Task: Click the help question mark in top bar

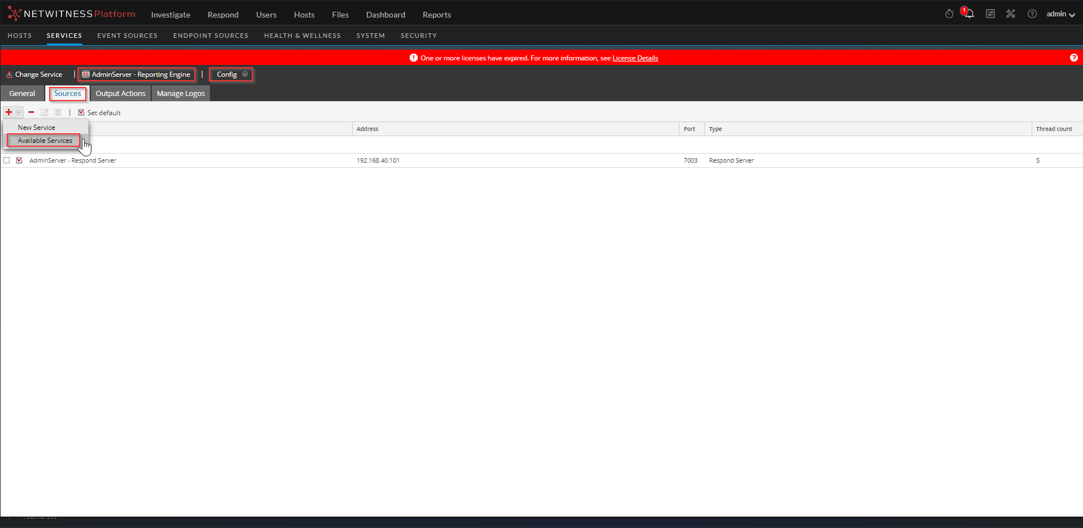Action: tap(1032, 14)
